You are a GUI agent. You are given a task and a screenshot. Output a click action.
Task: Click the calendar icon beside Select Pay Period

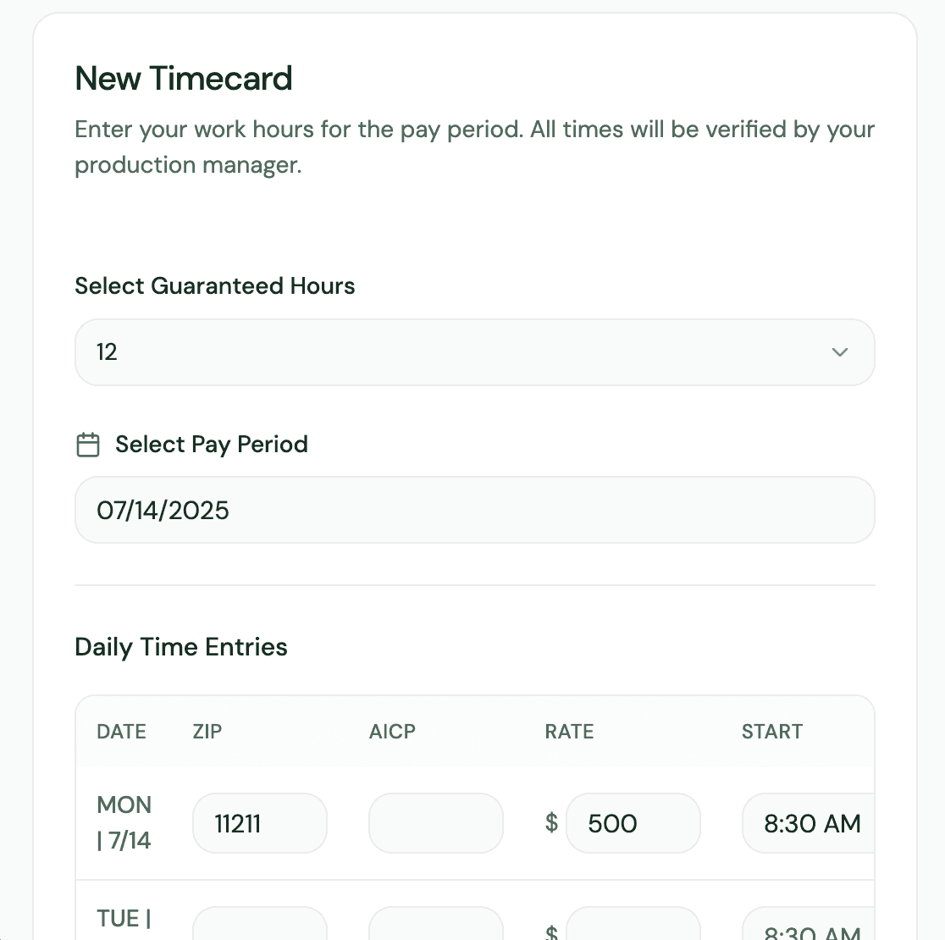pos(88,445)
